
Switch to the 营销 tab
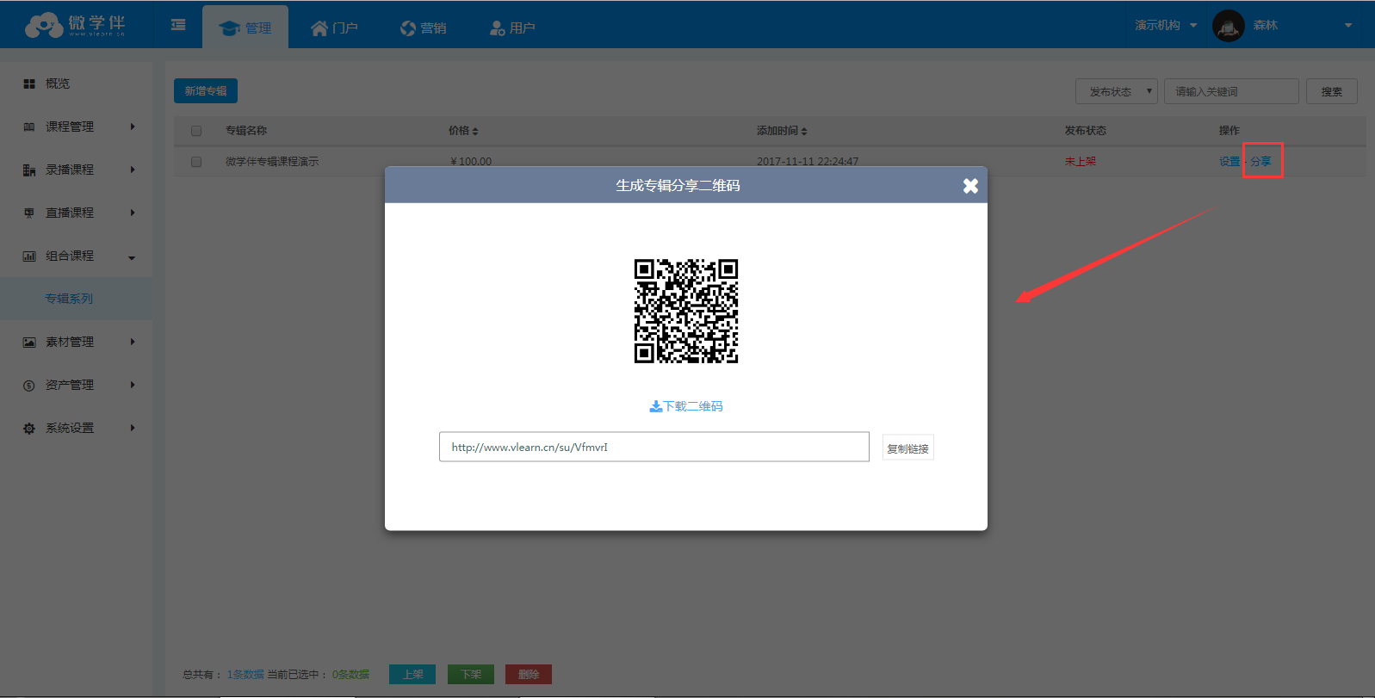click(x=424, y=28)
